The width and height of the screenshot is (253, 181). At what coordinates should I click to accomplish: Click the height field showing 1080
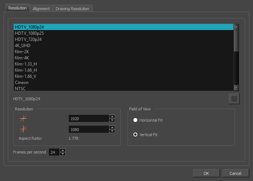click(89, 129)
